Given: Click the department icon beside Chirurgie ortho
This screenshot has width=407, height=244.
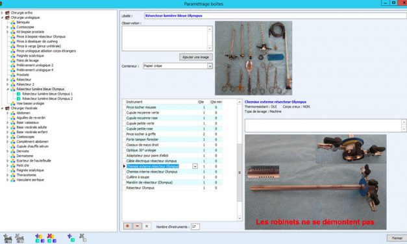Looking at the screenshot, I should (7, 13).
